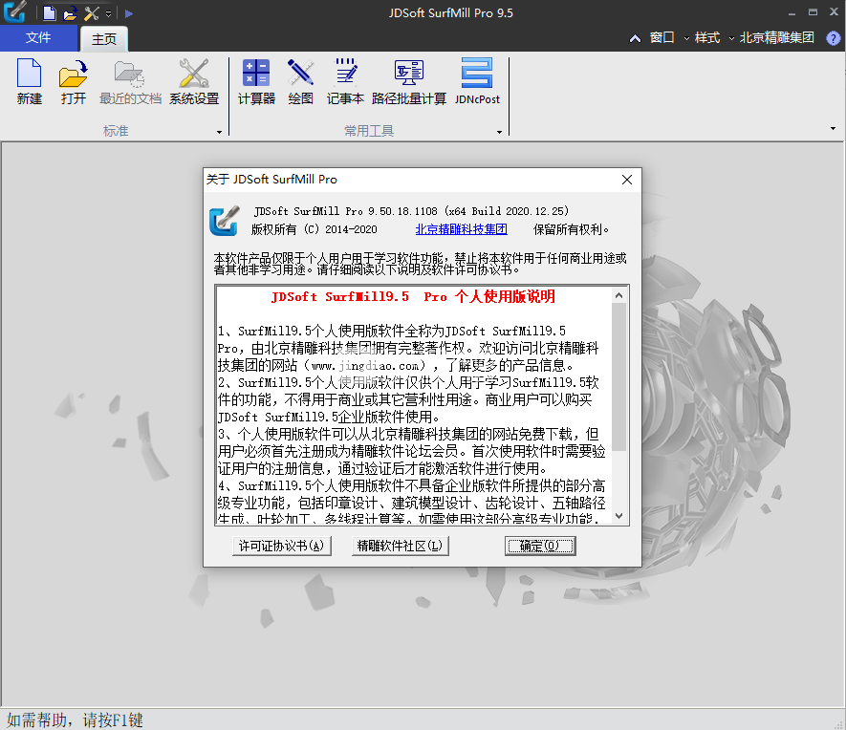Click the 版权所有 (C) 2014-2020 text
This screenshot has width=846, height=730.
[315, 229]
